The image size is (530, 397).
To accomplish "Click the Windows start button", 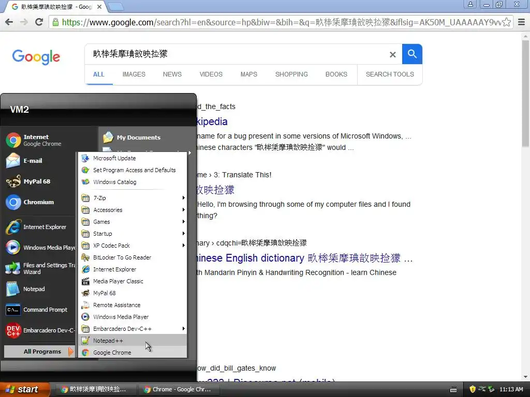I will point(25,389).
